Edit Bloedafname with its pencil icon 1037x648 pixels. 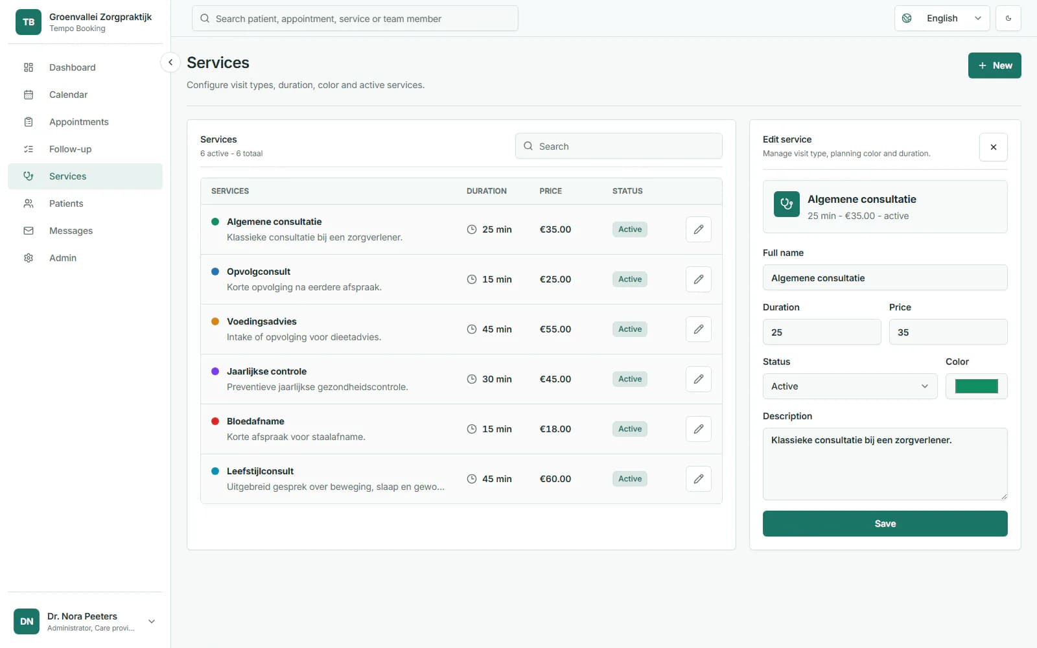[699, 429]
